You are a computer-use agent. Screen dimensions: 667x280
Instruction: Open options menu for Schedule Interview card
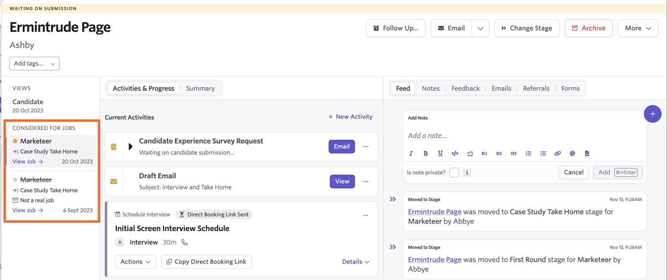(x=366, y=215)
